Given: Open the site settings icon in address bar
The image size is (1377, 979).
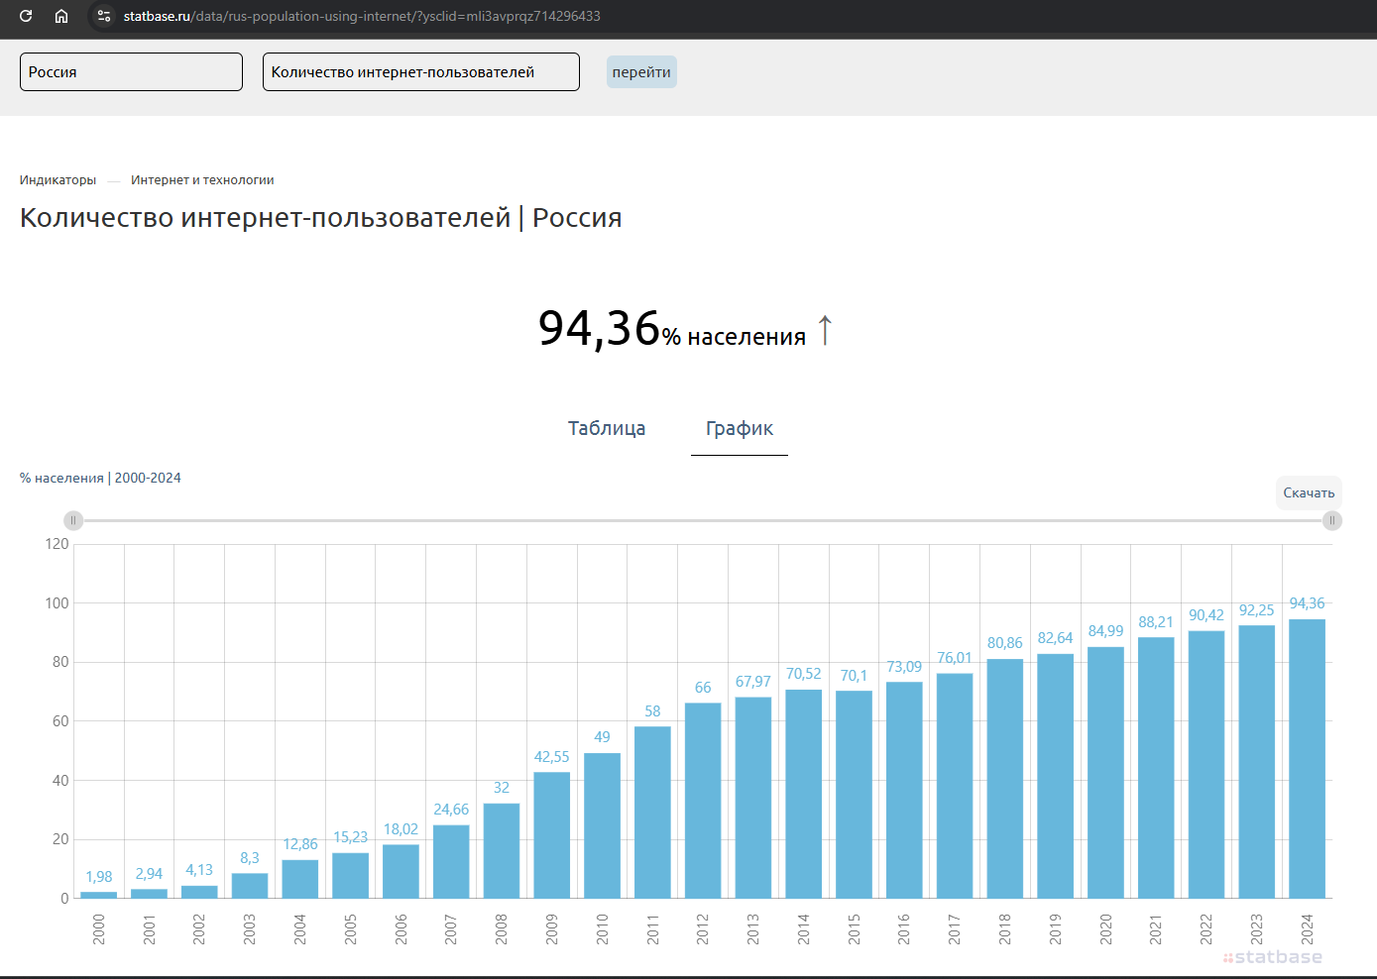Looking at the screenshot, I should pyautogui.click(x=104, y=16).
